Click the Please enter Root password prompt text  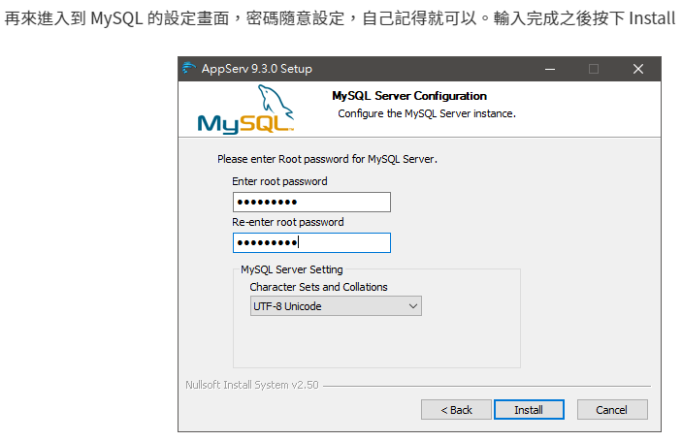coord(328,158)
